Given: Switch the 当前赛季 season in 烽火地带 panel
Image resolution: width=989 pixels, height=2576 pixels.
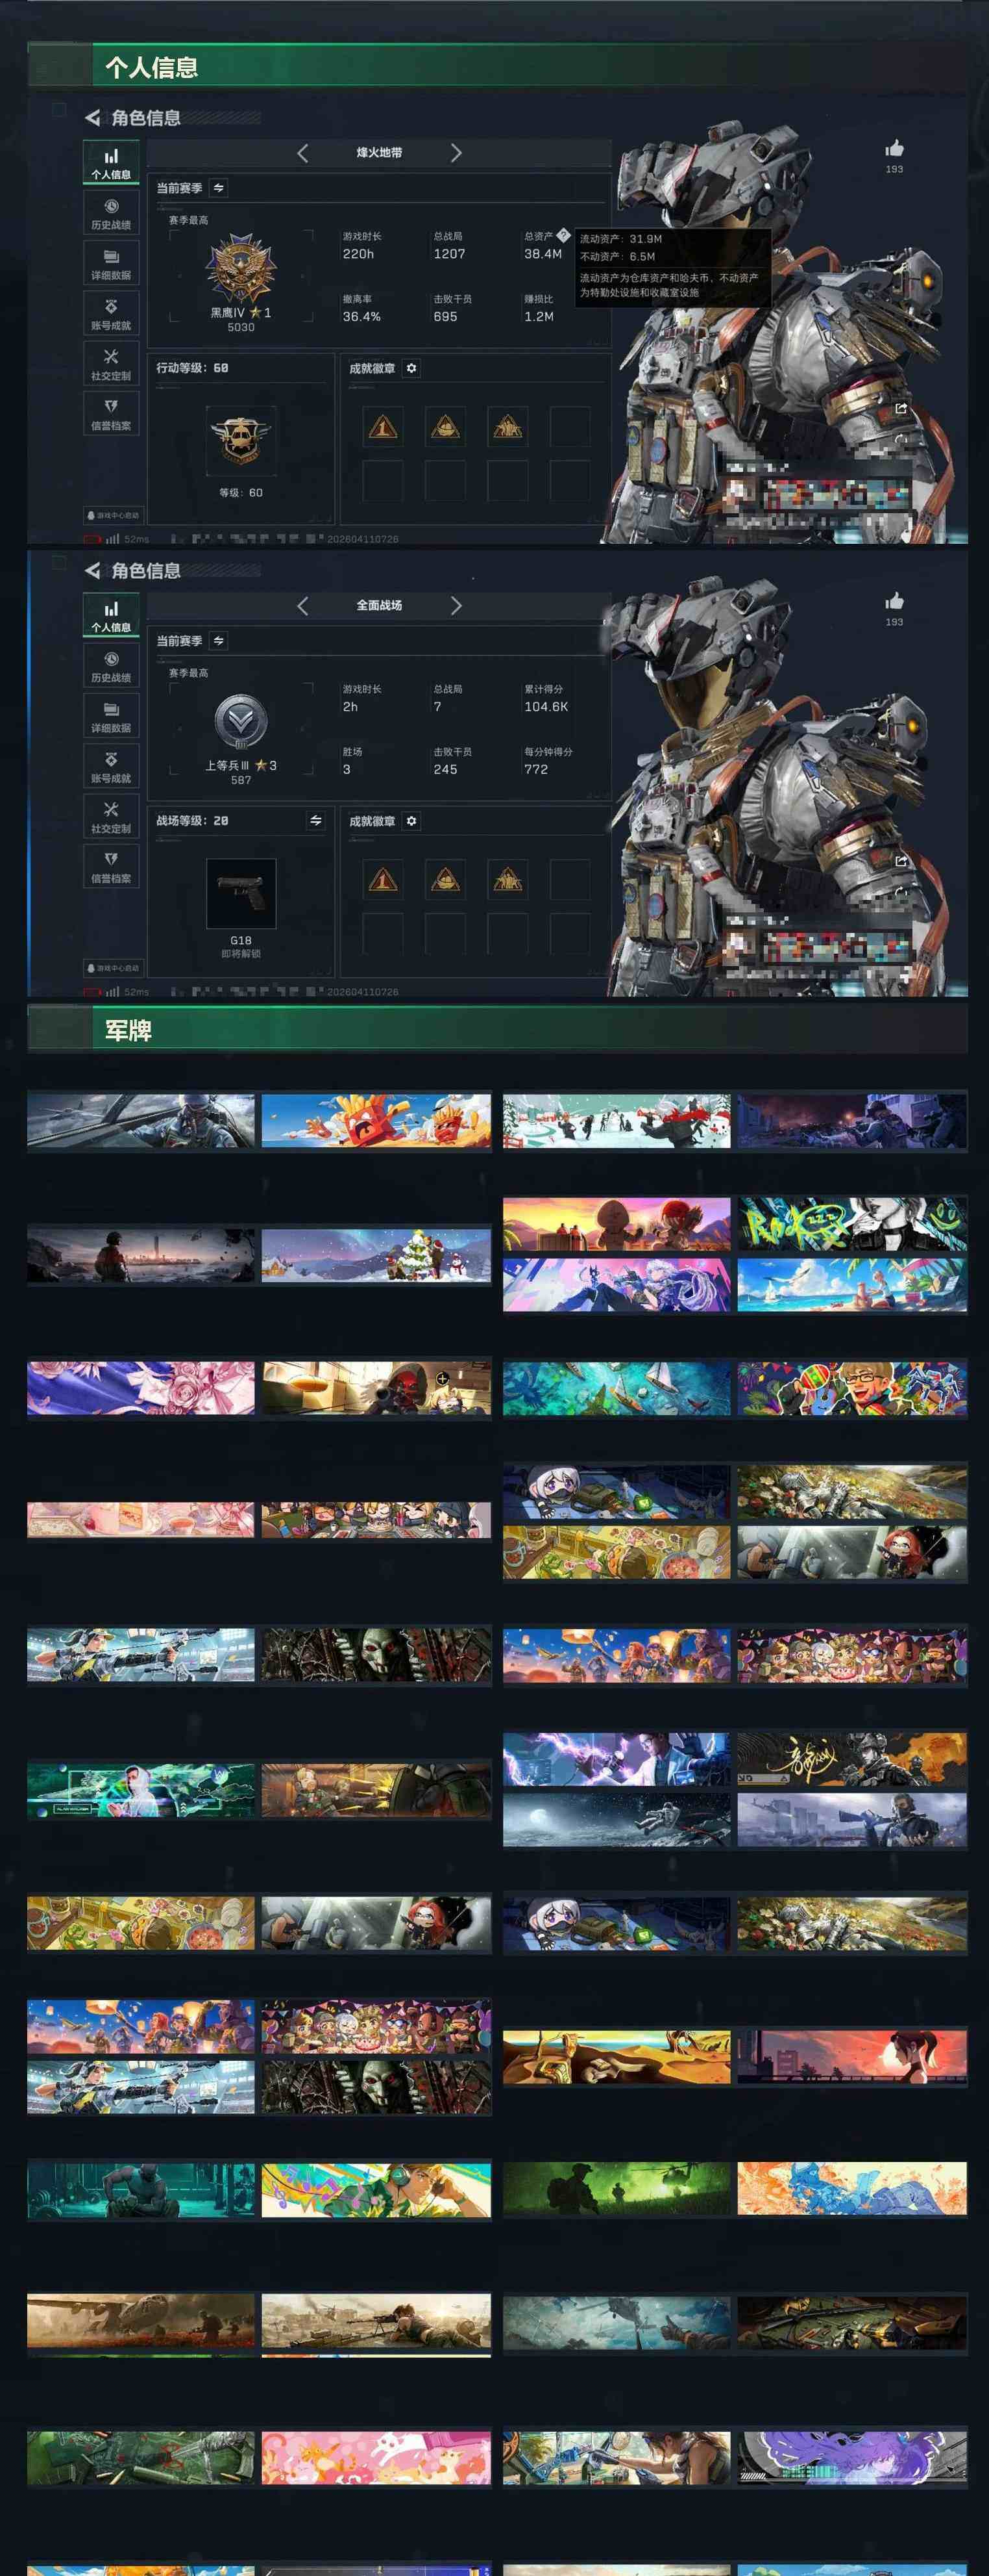Looking at the screenshot, I should [x=219, y=188].
